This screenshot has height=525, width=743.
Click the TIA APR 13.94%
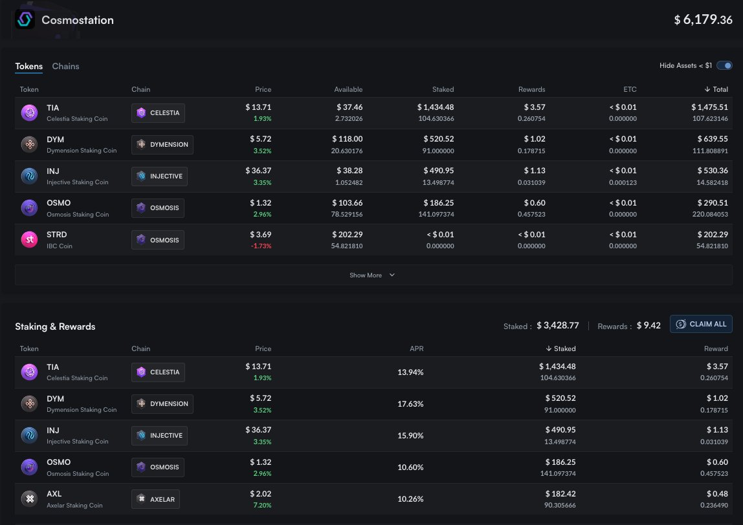(410, 372)
